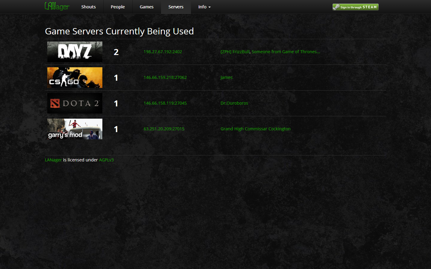This screenshot has height=269, width=431.
Task: View Grand High Commissar Cockington profile
Action: tap(256, 129)
